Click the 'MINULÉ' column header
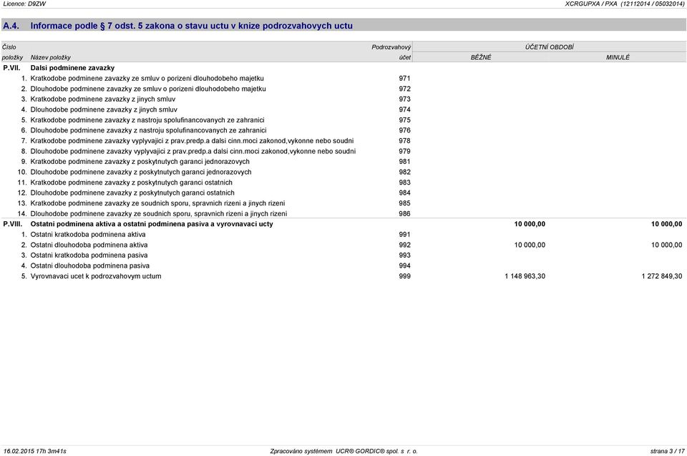The image size is (687, 456). point(618,57)
